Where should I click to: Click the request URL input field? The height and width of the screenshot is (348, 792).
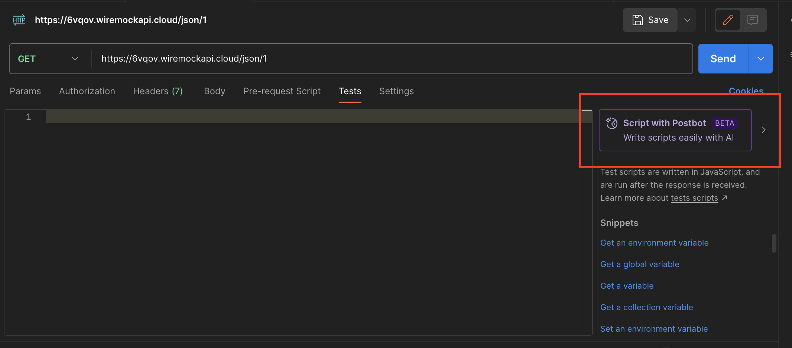[x=392, y=59]
